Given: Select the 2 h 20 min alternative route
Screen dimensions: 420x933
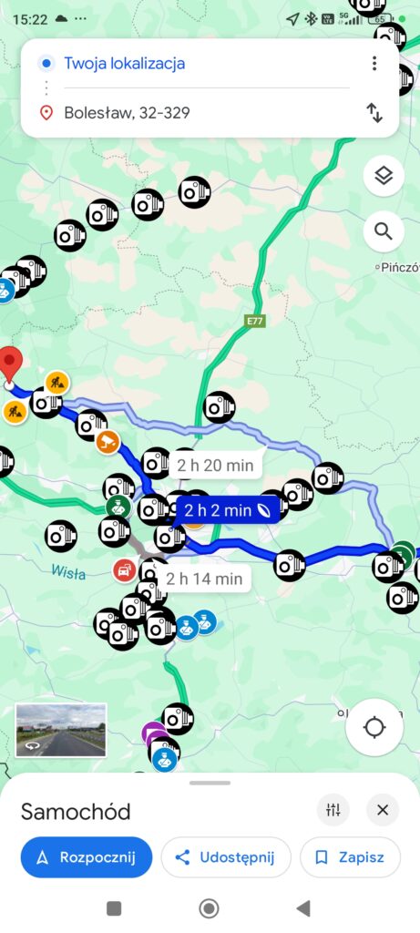Looking at the screenshot, I should (x=215, y=466).
